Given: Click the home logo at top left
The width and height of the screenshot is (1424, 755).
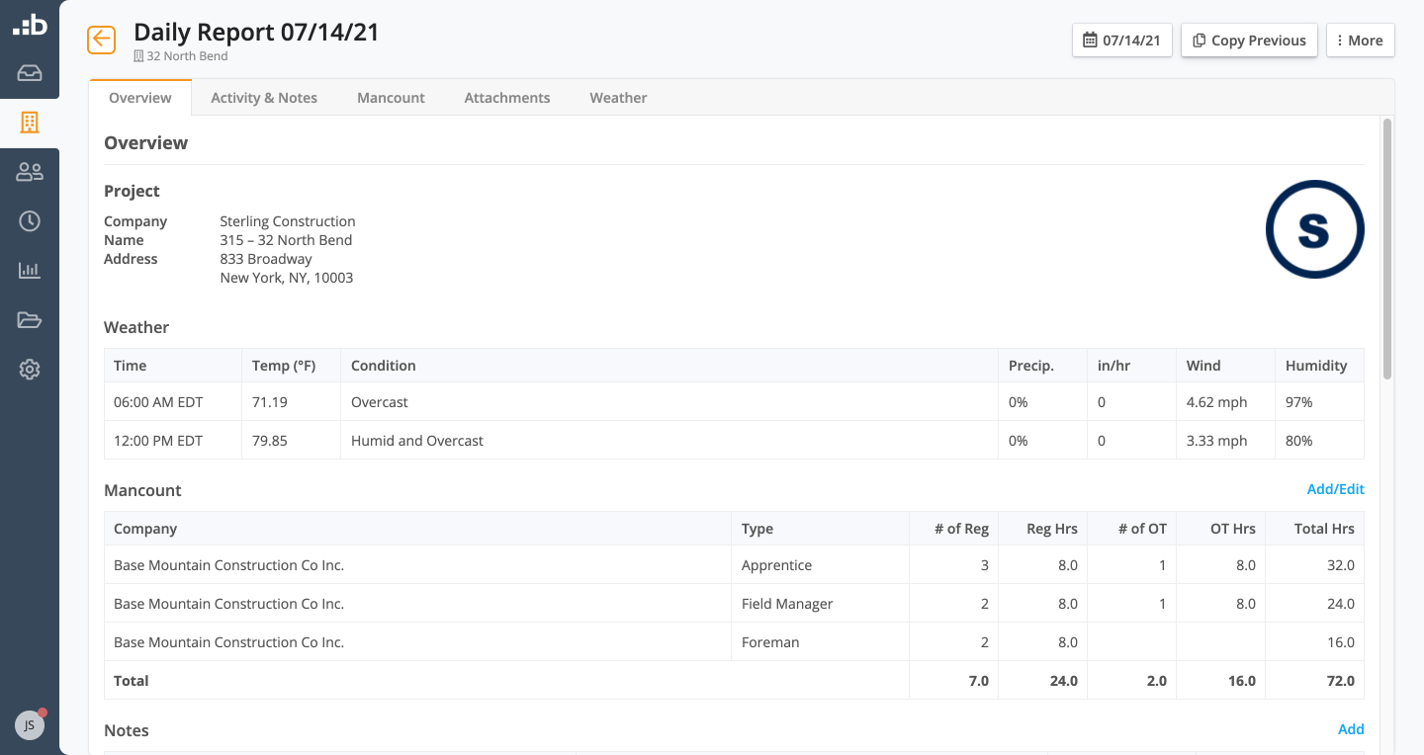Looking at the screenshot, I should tap(30, 25).
